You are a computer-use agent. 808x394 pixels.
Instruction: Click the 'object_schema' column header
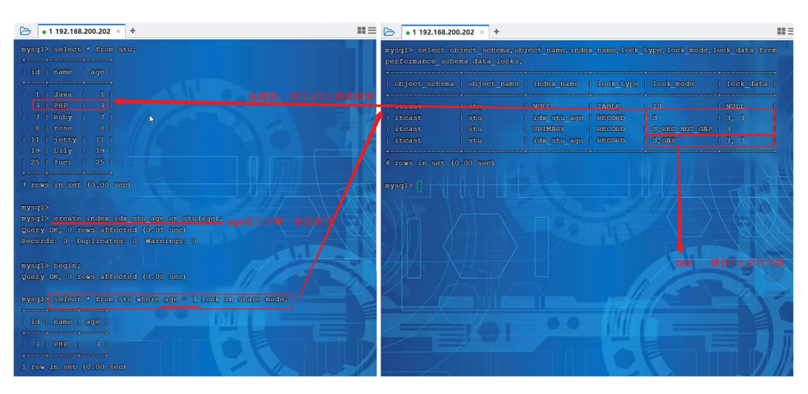(x=424, y=84)
